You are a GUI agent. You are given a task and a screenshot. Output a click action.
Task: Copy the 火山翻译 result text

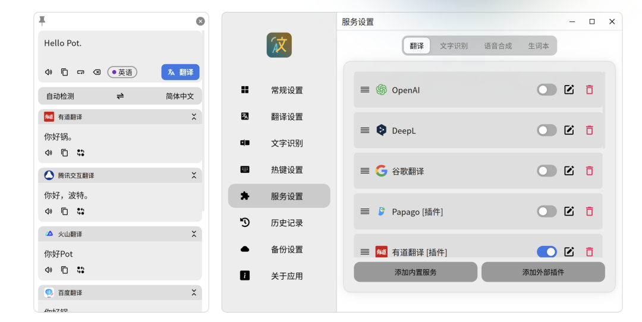[64, 270]
